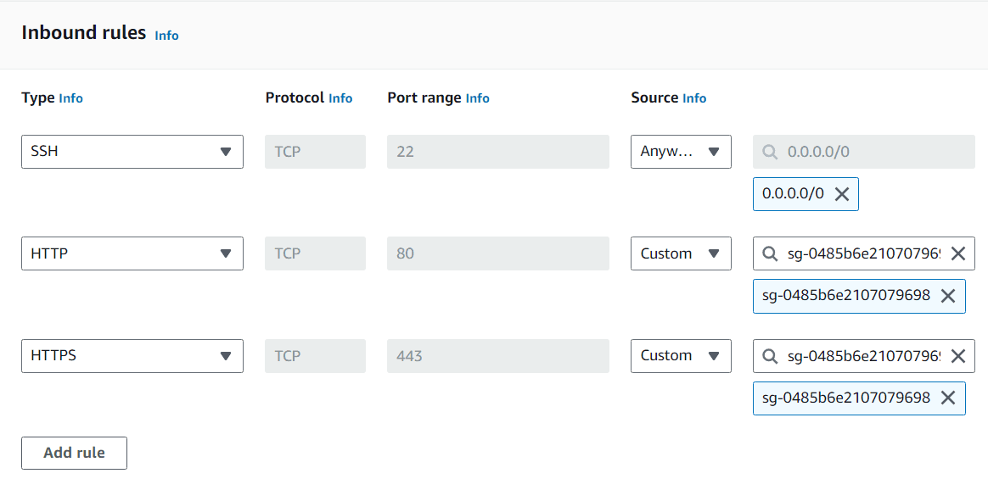
Task: Click the Add rule button
Action: pos(74,453)
